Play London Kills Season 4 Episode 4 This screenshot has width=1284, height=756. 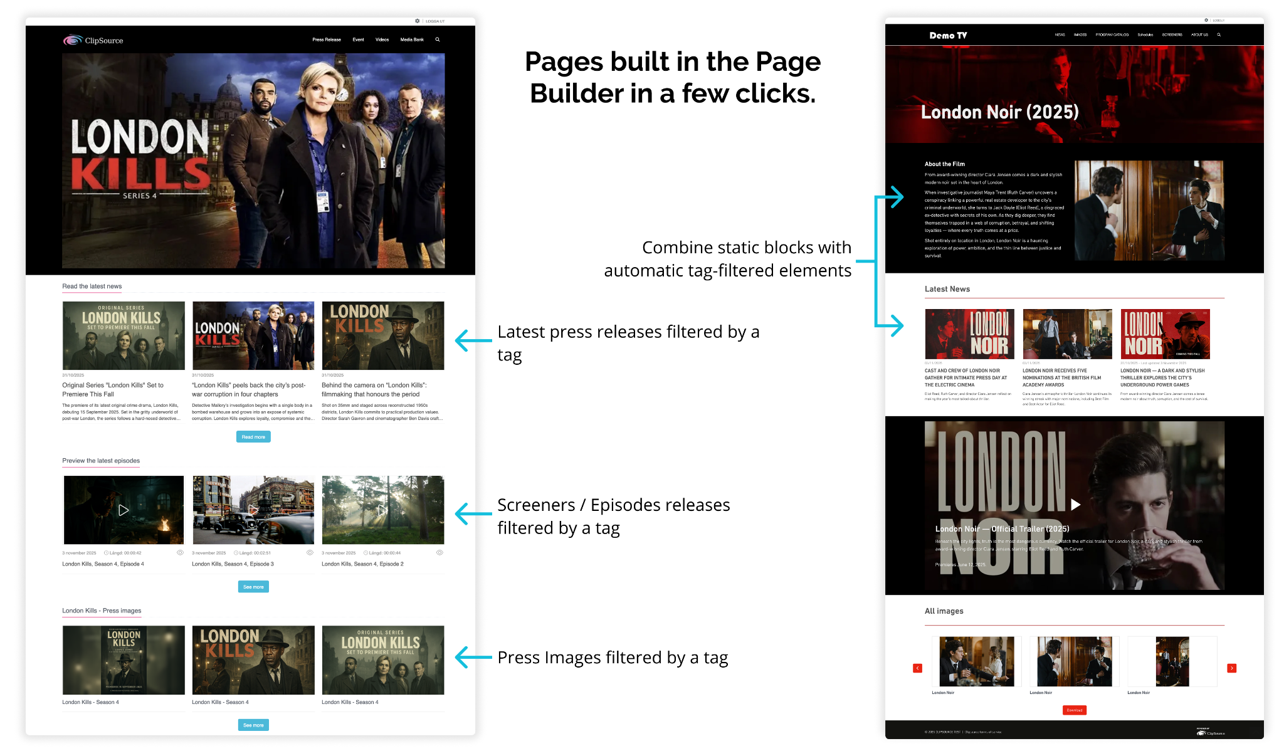pyautogui.click(x=124, y=510)
